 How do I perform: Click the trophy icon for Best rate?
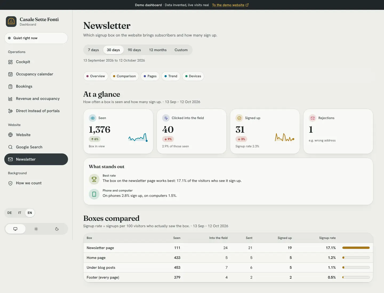(x=94, y=179)
